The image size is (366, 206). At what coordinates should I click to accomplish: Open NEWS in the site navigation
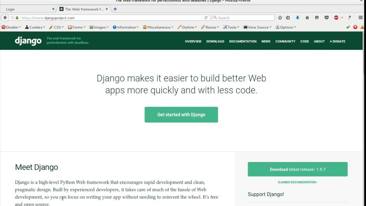(266, 41)
